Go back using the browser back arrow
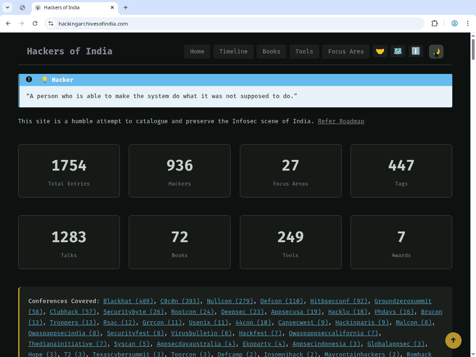Viewport: 476px width, 357px height. [8, 24]
